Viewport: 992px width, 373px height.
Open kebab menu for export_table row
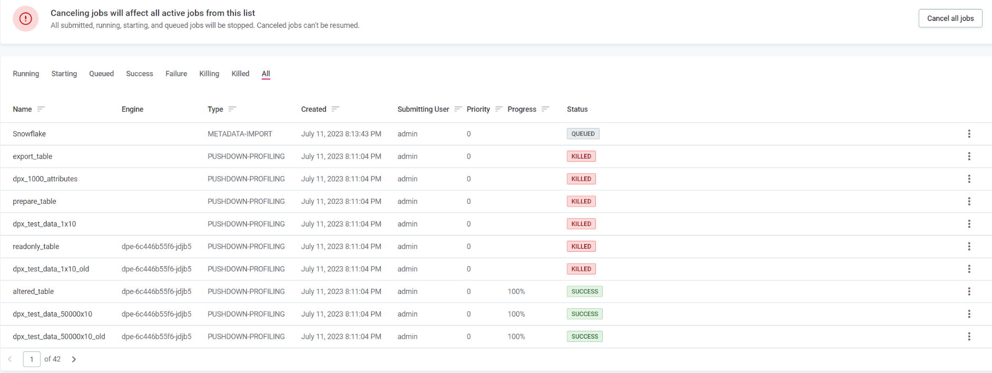(x=968, y=156)
